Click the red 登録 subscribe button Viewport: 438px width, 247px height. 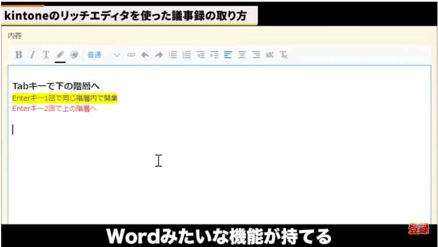pos(418,229)
